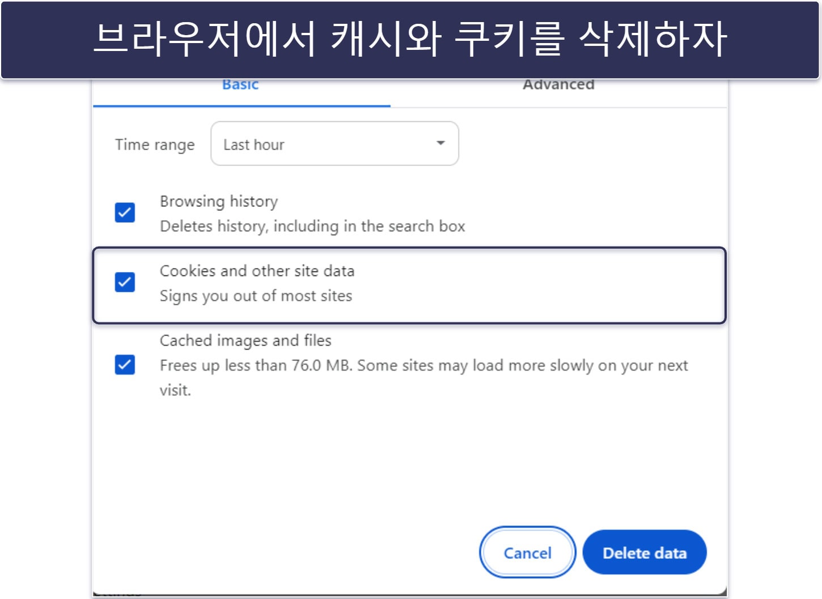Toggle Cookies and other site data checkbox
Screen dimensions: 822x599
[x=125, y=282]
